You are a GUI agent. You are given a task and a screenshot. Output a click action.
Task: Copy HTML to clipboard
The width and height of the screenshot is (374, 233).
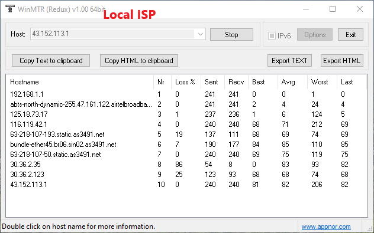pos(139,61)
